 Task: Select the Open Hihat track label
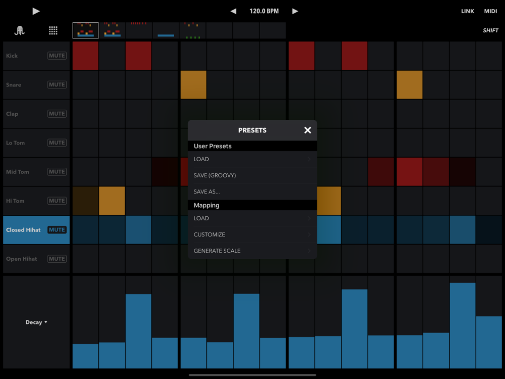point(22,259)
